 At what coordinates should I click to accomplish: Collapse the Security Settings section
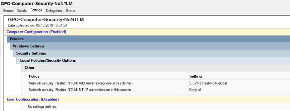tap(31, 53)
